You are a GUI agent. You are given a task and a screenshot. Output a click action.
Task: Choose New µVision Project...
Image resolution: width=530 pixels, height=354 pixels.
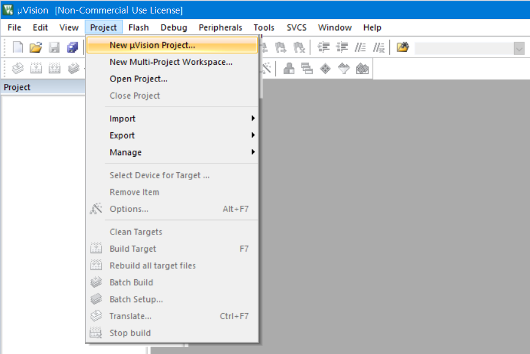pos(172,45)
